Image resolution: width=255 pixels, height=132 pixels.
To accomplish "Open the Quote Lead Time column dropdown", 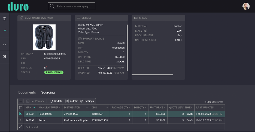I will click(x=192, y=107).
